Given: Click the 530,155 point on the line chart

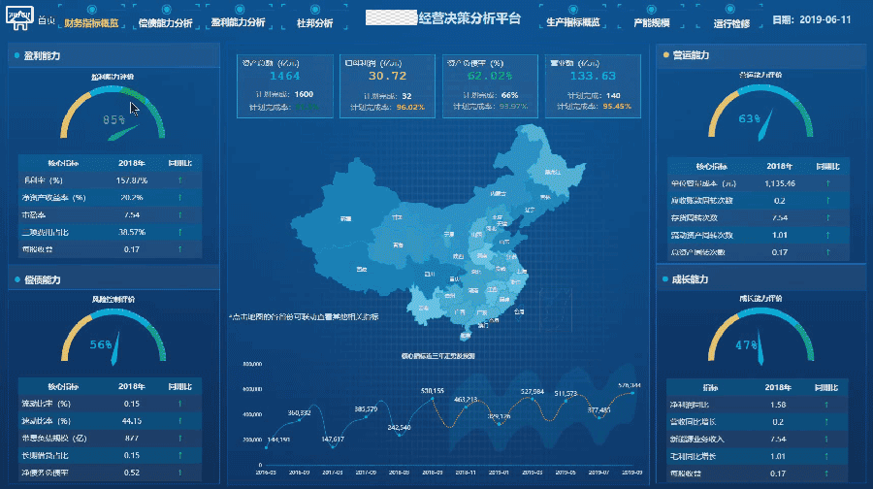Looking at the screenshot, I should pos(433,399).
